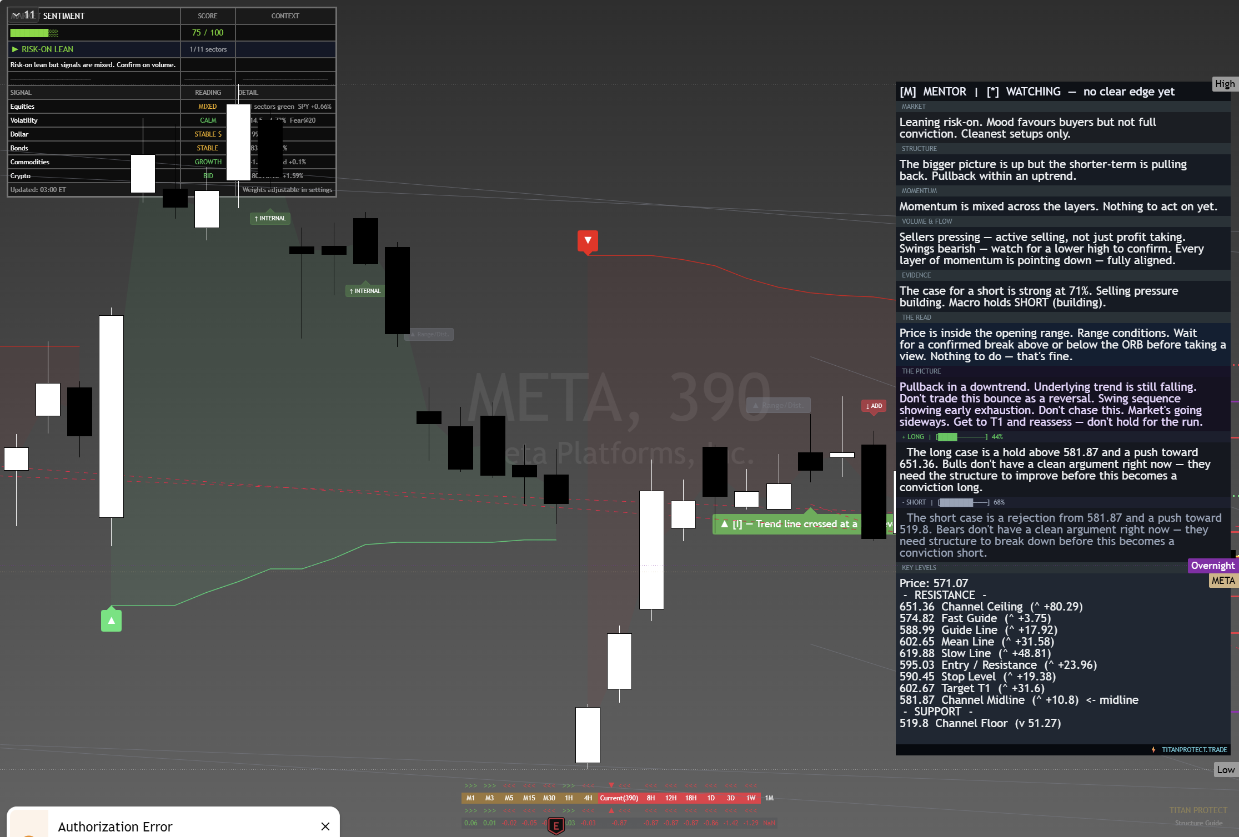This screenshot has width=1239, height=837.
Task: Click the Equities signal row label
Action: point(22,107)
